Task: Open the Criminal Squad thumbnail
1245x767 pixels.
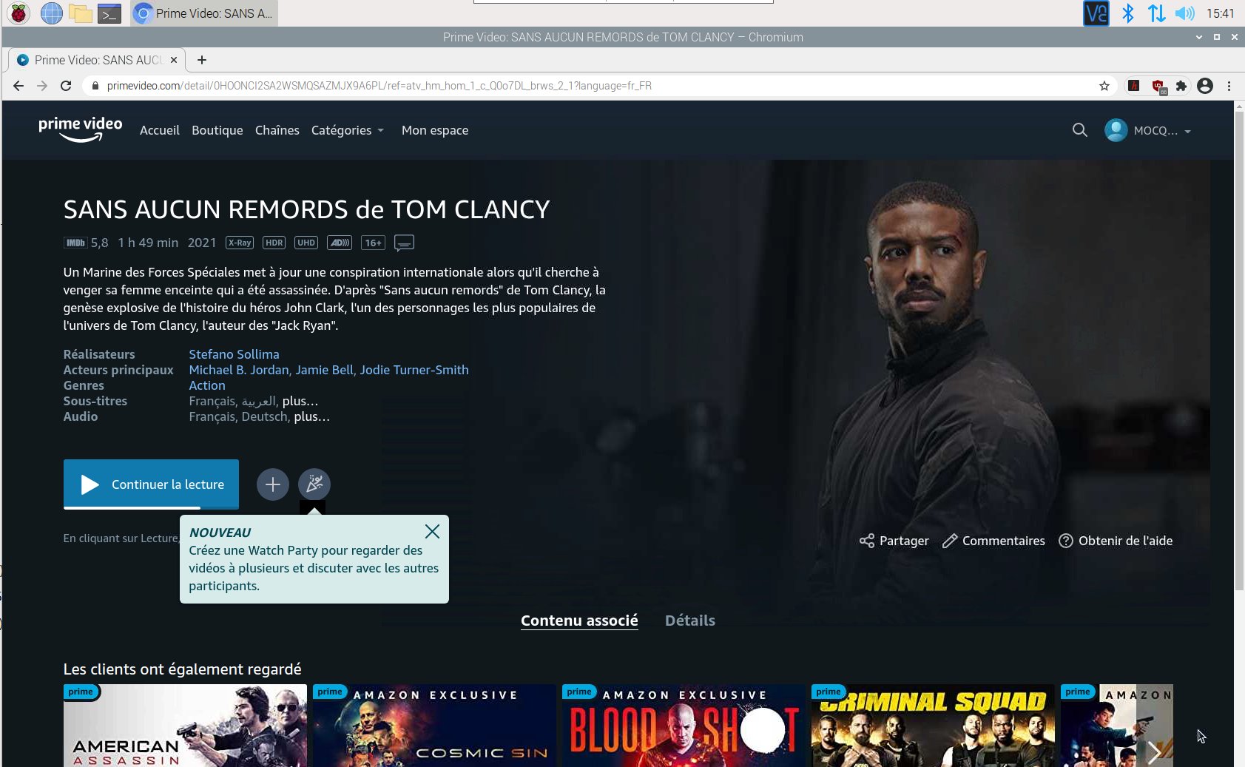Action: pos(933,726)
